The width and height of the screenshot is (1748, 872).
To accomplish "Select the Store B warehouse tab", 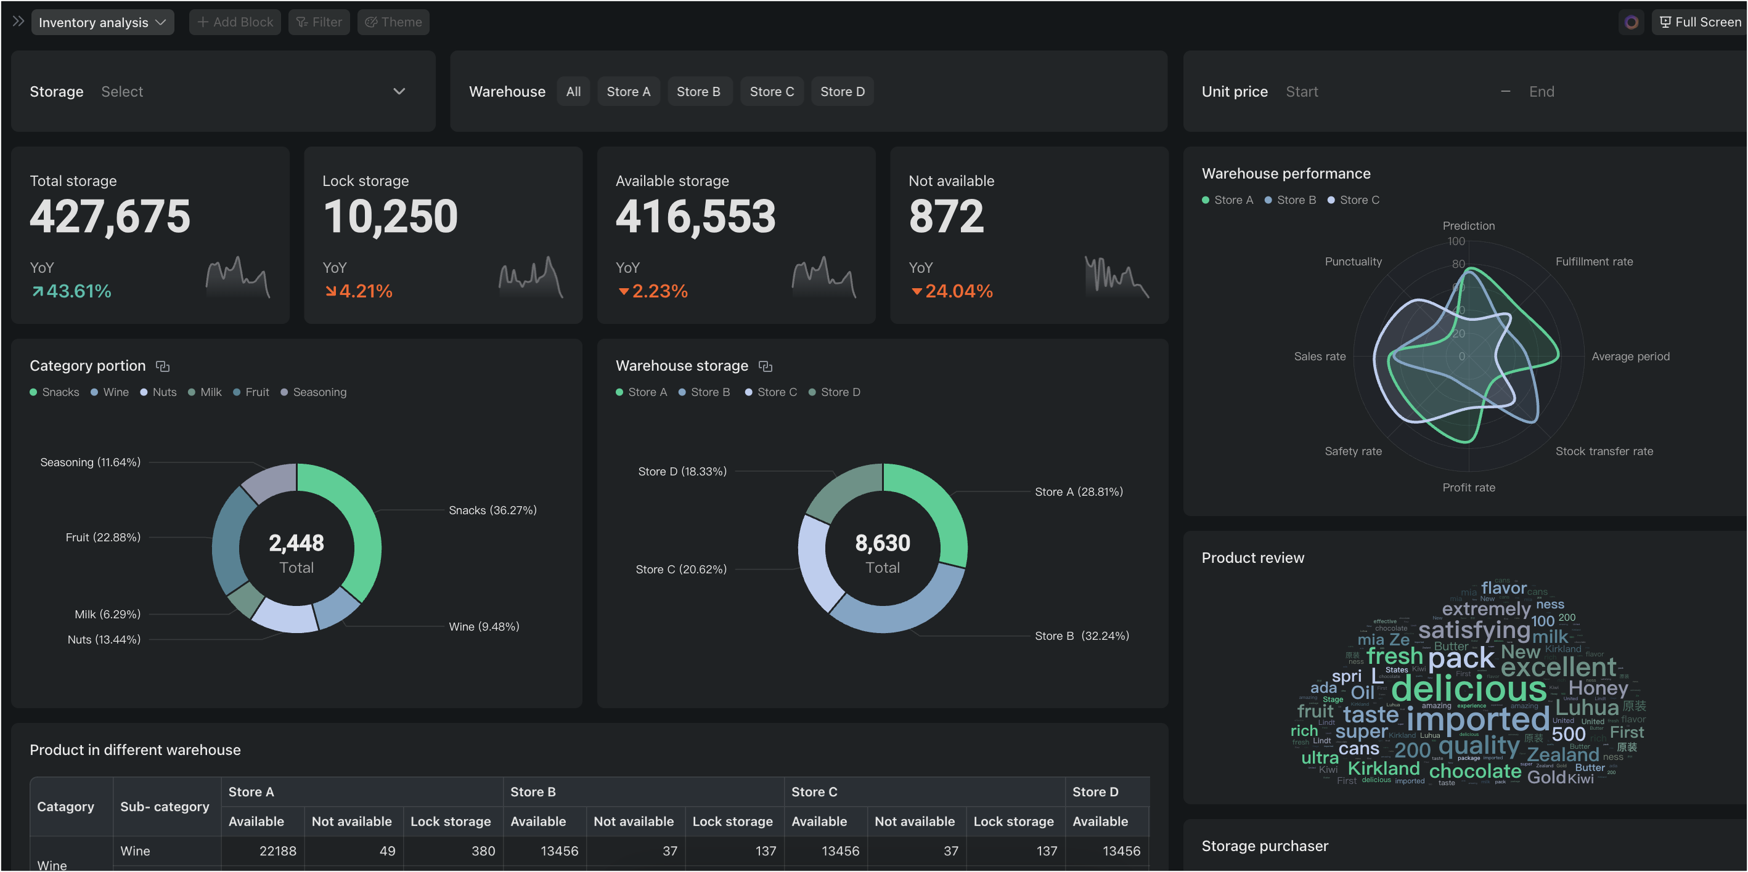I will pos(698,92).
